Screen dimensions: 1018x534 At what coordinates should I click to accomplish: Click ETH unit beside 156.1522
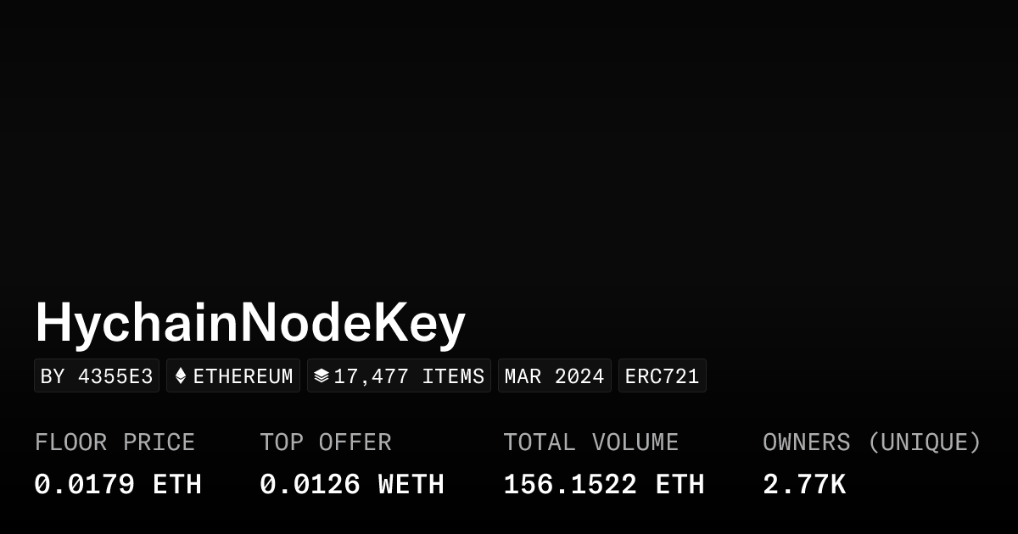click(x=680, y=485)
